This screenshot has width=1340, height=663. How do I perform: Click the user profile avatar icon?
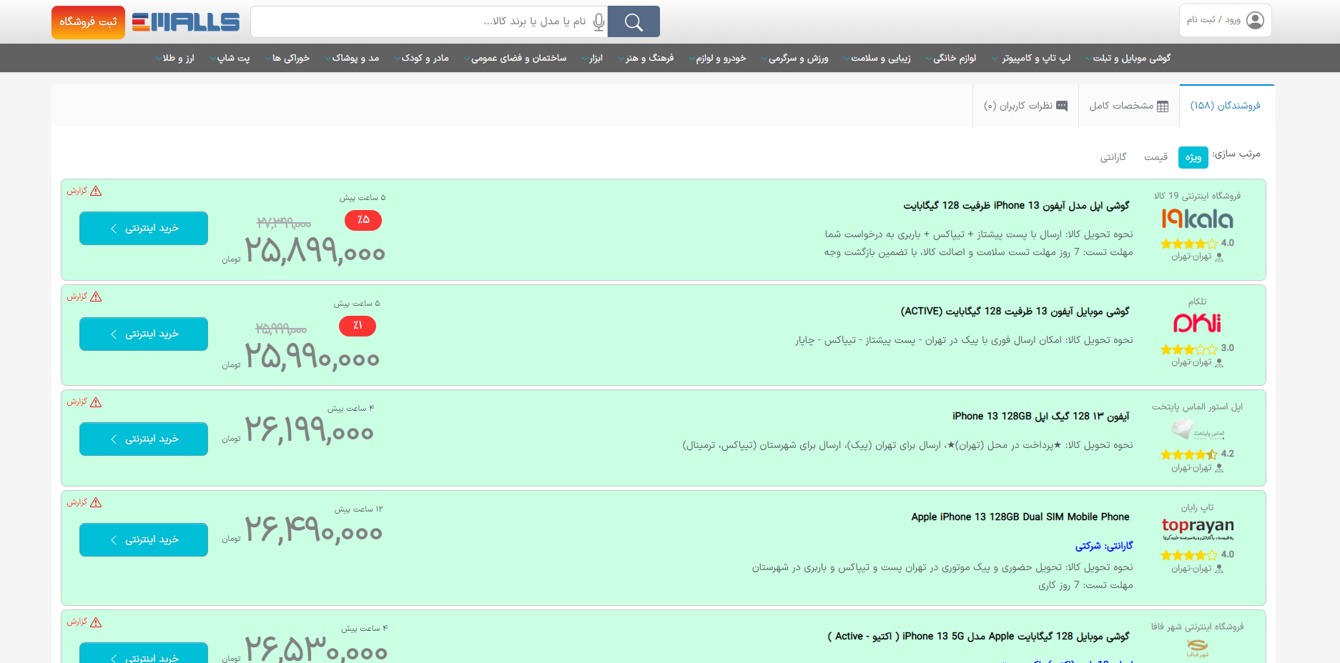click(x=1255, y=20)
